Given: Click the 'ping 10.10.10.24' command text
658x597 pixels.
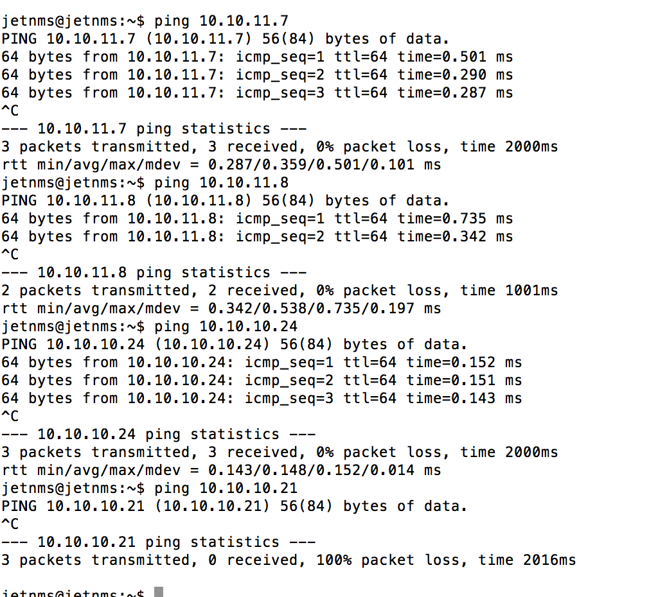Looking at the screenshot, I should 226,326.
